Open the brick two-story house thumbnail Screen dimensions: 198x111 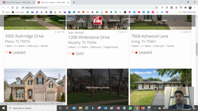(x=35, y=85)
